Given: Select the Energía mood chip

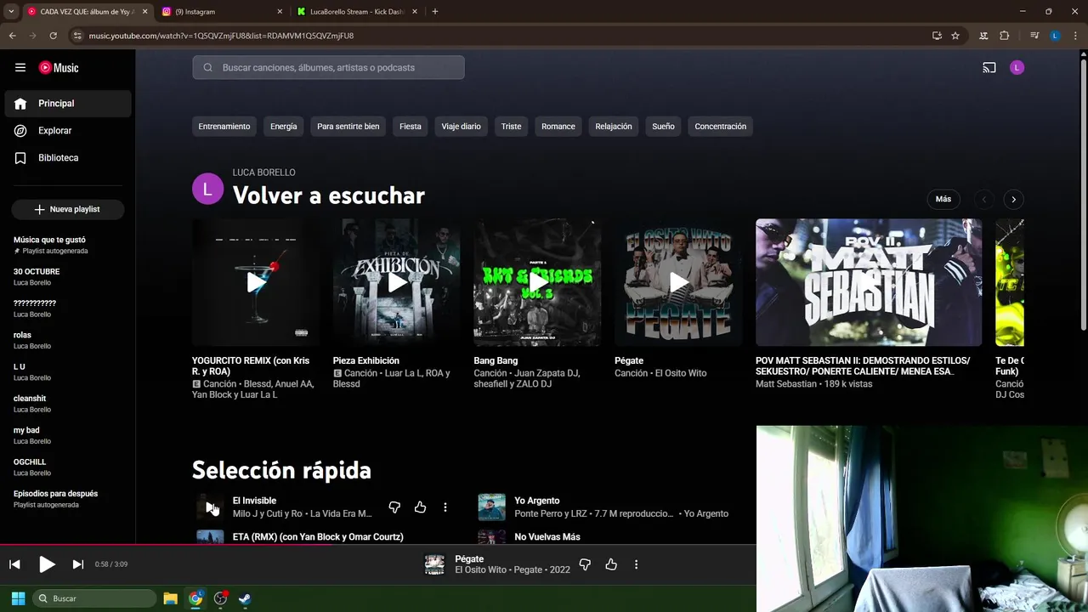Looking at the screenshot, I should tap(284, 127).
